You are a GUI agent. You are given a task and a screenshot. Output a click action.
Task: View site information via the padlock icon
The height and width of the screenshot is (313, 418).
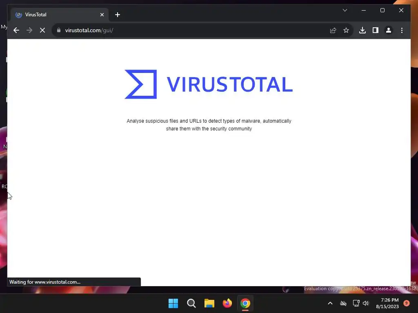point(59,30)
